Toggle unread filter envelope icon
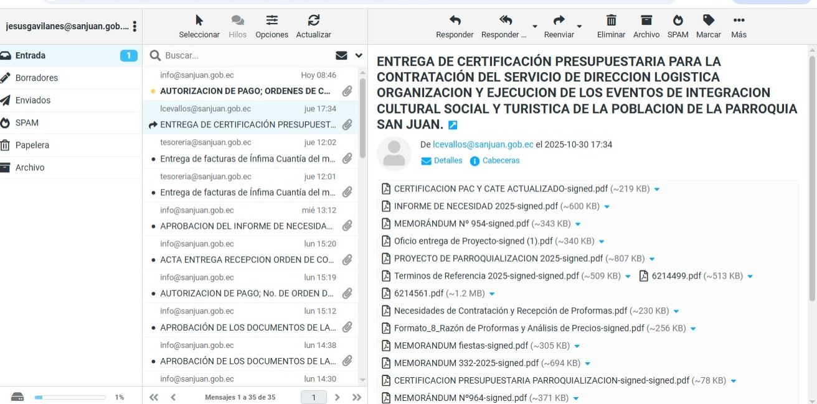Viewport: 817px width, 404px height. [x=341, y=55]
